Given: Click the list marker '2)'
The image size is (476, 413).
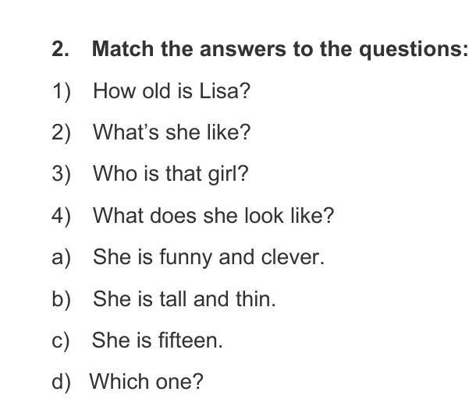Looking at the screenshot, I should coord(62,132).
